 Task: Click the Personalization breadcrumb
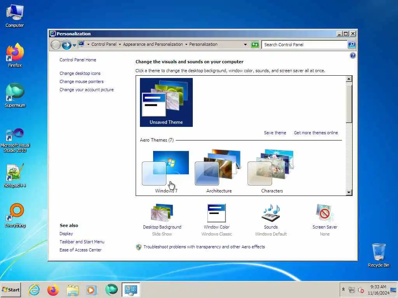[203, 44]
